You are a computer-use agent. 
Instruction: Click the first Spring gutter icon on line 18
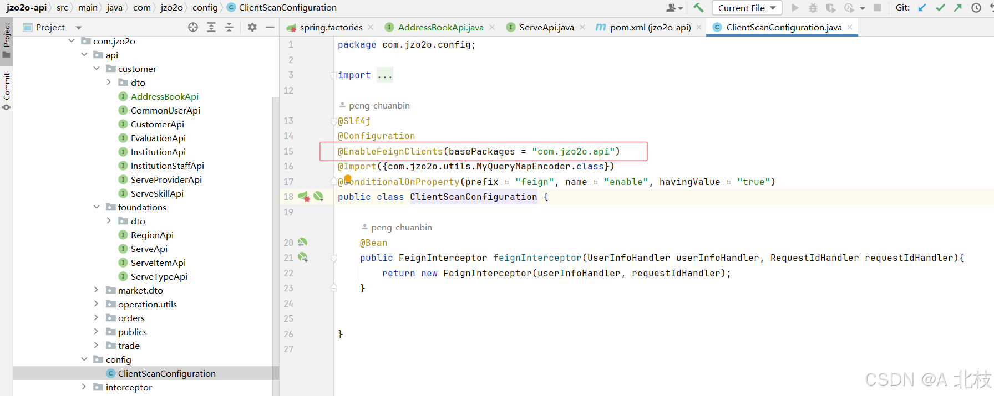pos(303,197)
